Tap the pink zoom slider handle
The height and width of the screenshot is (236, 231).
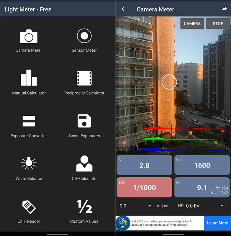[x=124, y=143]
